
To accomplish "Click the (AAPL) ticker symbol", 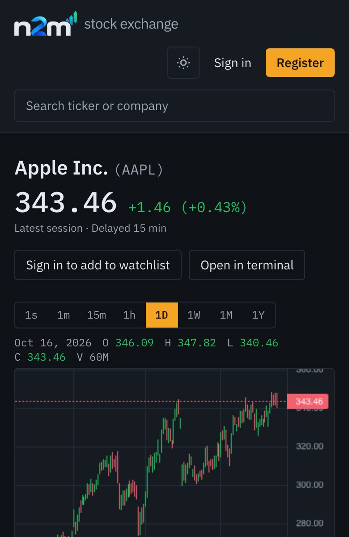I will click(x=139, y=170).
